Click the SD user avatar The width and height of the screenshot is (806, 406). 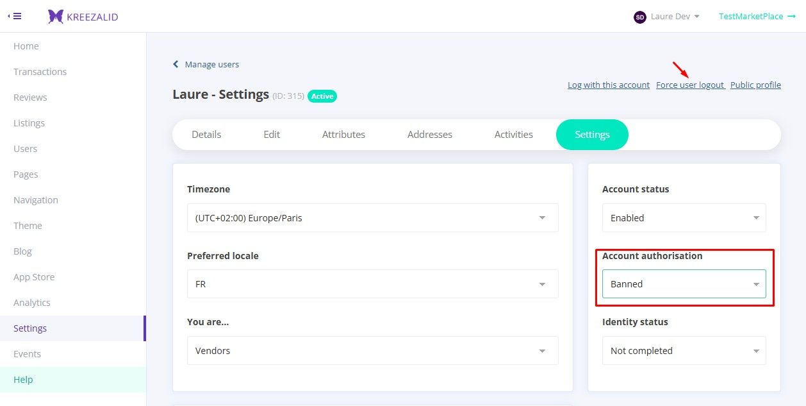639,17
